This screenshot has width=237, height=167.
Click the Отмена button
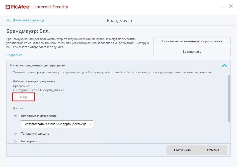coord(213,150)
